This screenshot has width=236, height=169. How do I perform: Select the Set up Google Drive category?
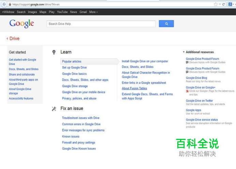coord(74,68)
